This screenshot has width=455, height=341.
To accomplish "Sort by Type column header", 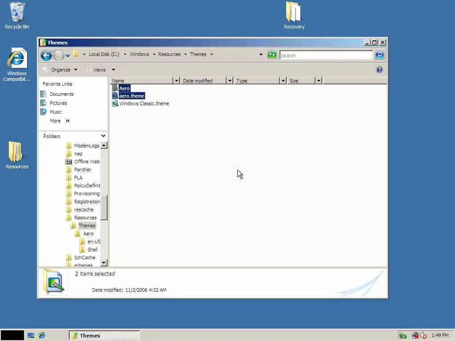I will (x=257, y=81).
